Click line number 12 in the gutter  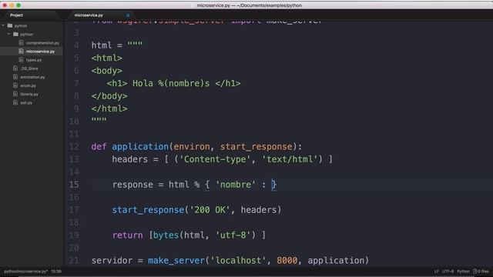74,147
